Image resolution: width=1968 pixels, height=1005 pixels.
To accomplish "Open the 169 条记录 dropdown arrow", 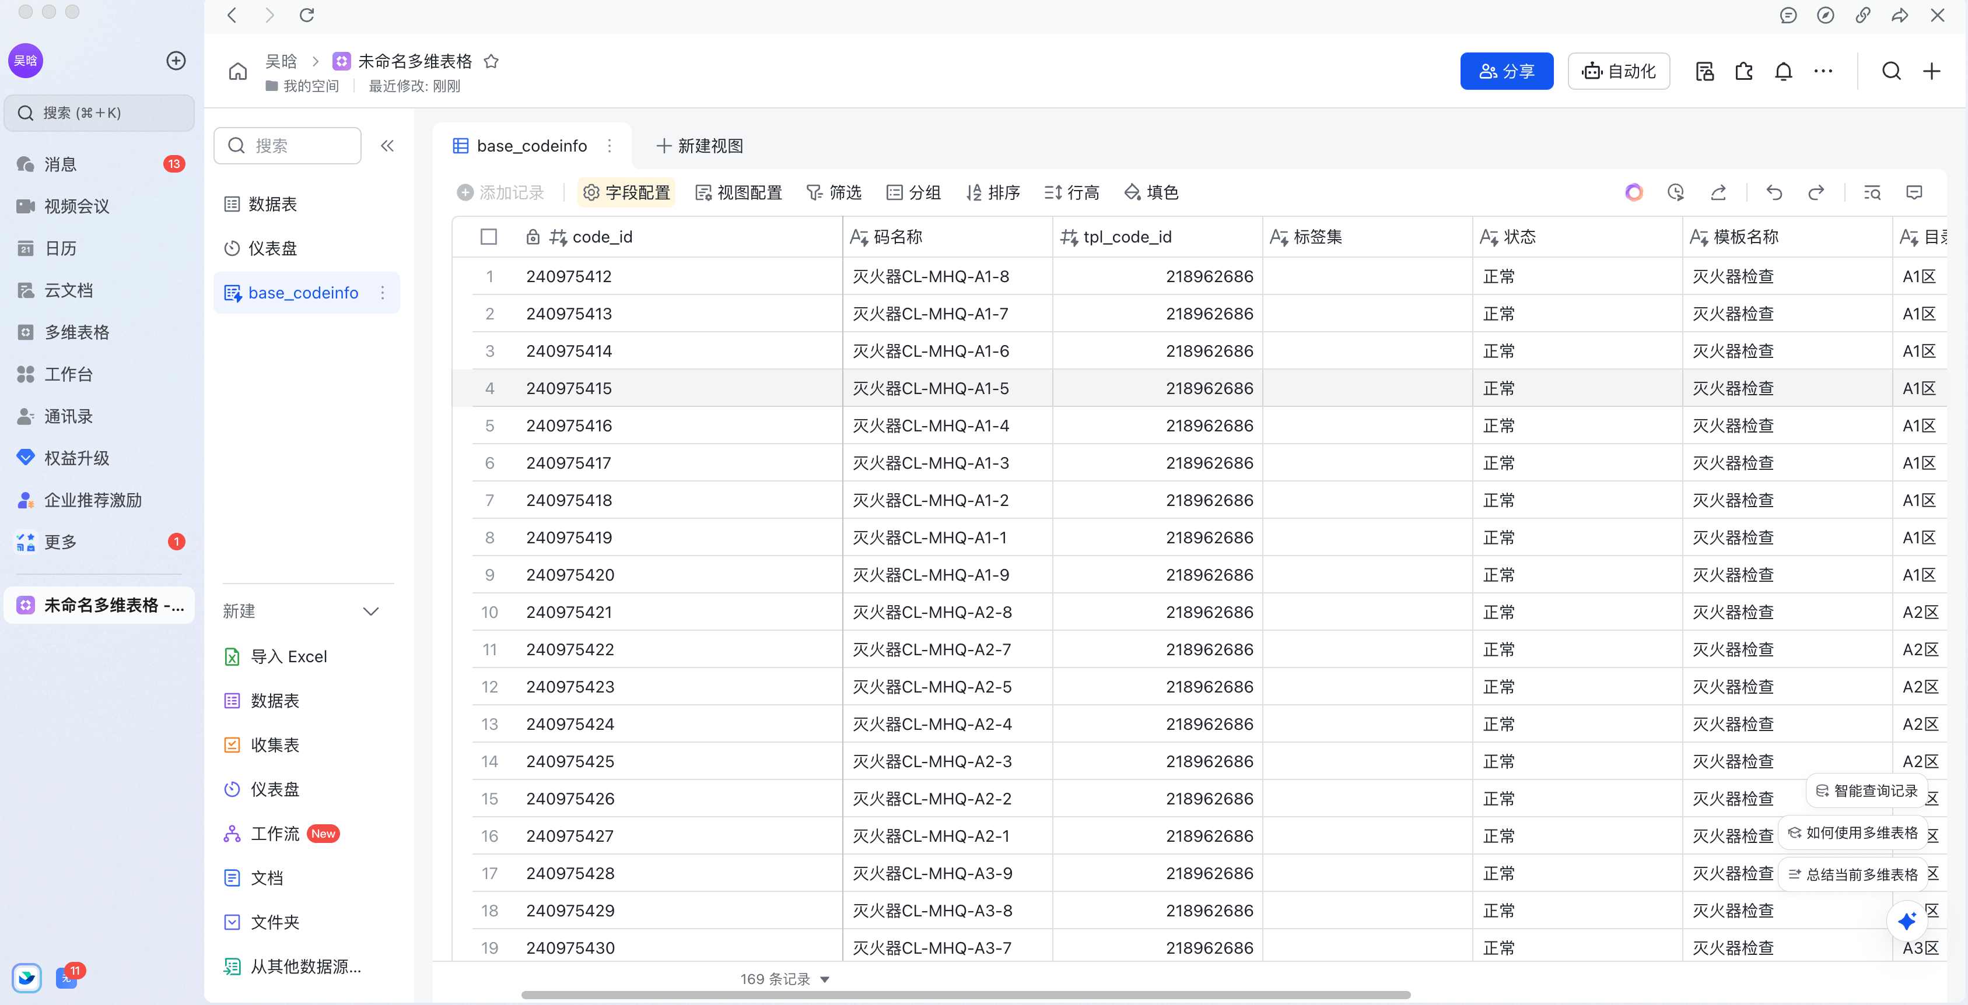I will click(825, 979).
